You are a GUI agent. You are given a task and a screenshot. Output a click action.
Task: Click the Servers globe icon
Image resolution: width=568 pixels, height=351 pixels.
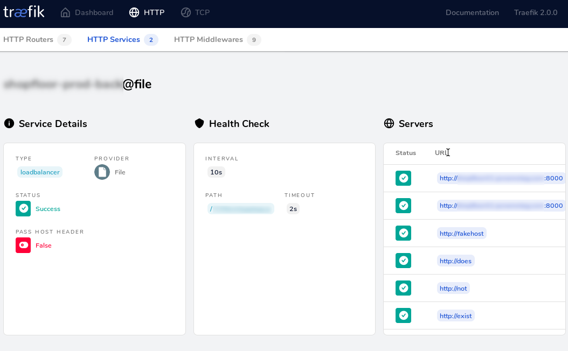389,123
